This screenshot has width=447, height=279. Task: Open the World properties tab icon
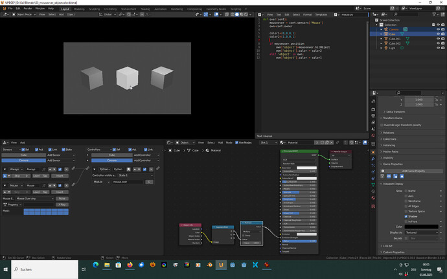[x=373, y=136]
